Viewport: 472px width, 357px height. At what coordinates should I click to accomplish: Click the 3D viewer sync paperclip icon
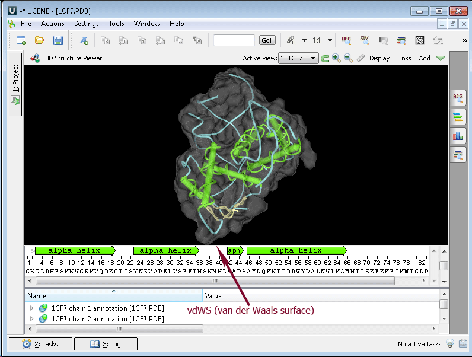361,58
